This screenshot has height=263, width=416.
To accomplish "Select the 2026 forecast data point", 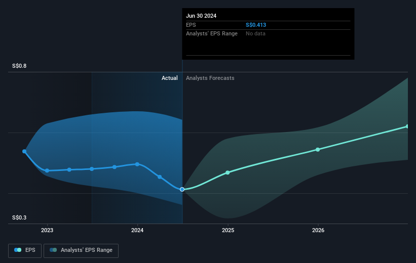I will (x=318, y=150).
